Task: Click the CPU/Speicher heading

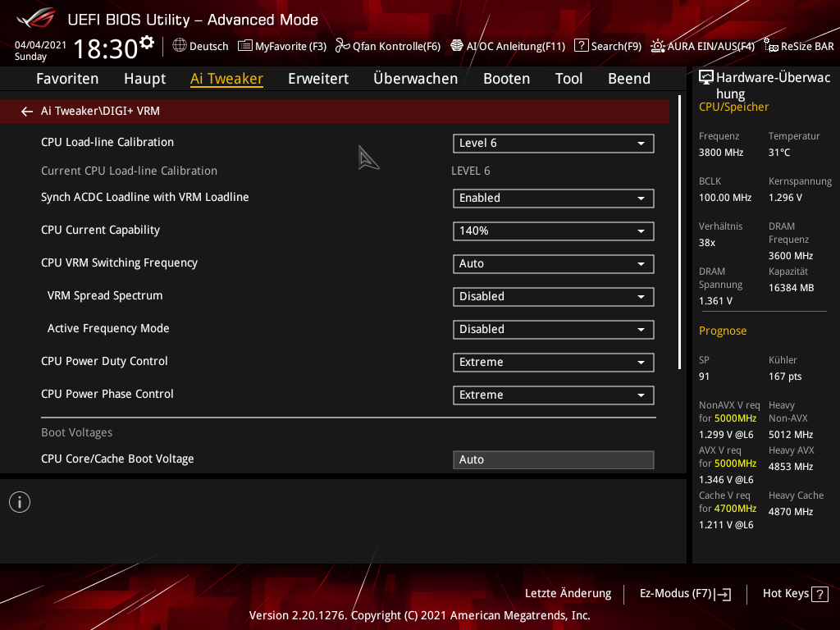Action: pyautogui.click(x=734, y=107)
